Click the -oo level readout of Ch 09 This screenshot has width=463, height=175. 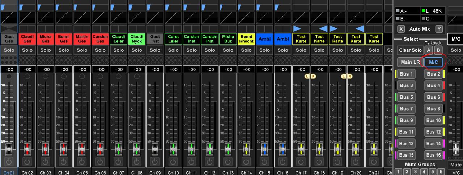click(x=155, y=69)
